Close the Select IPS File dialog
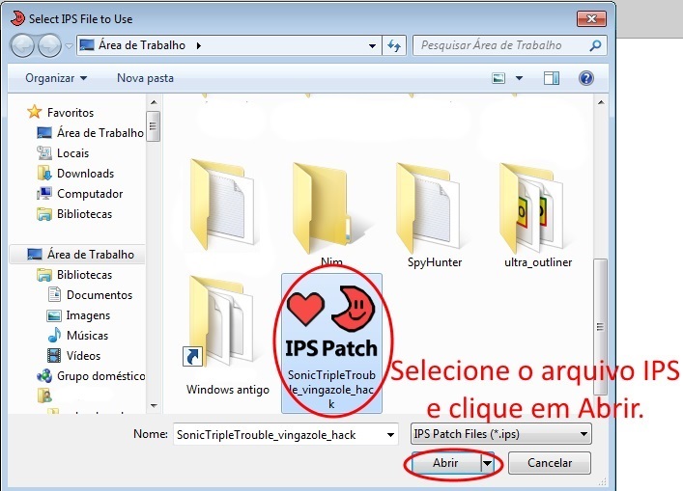 pyautogui.click(x=591, y=18)
